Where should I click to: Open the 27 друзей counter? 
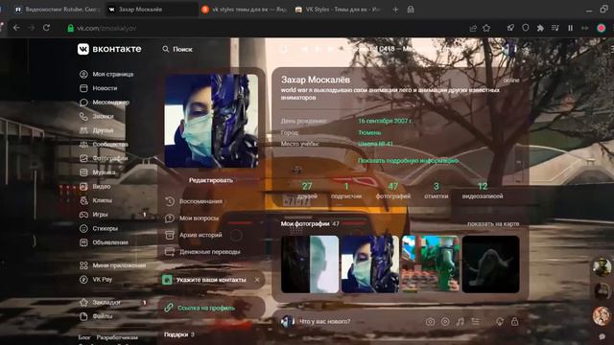tap(307, 191)
